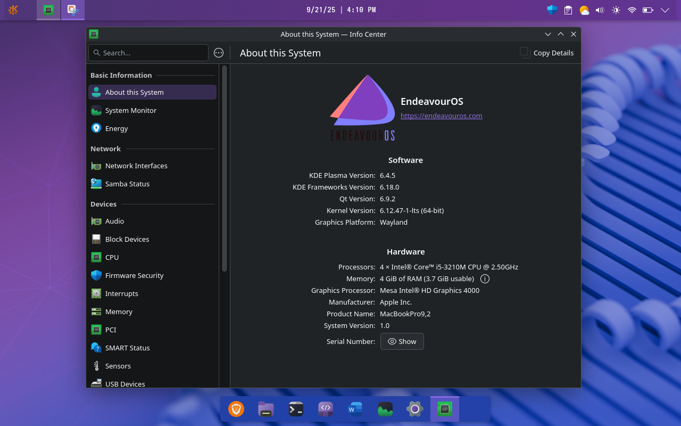Open the sidebar options menu button

[x=219, y=53]
